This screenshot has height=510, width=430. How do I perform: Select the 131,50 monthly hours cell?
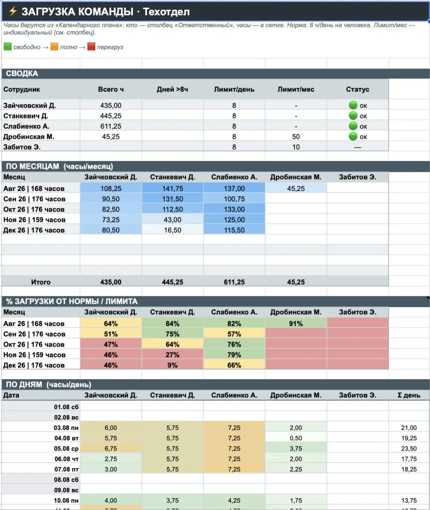[x=173, y=198]
